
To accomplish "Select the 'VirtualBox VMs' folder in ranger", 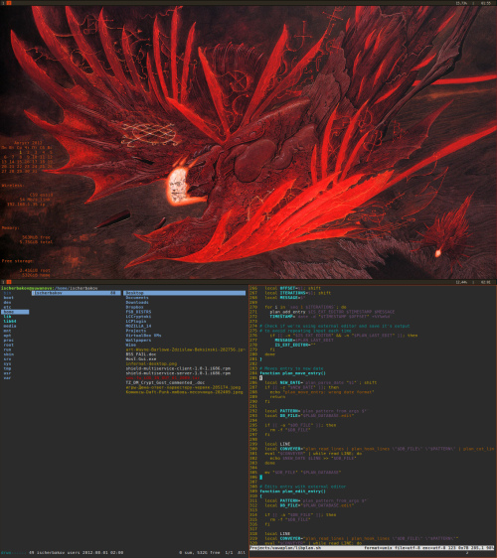I will pos(143,336).
